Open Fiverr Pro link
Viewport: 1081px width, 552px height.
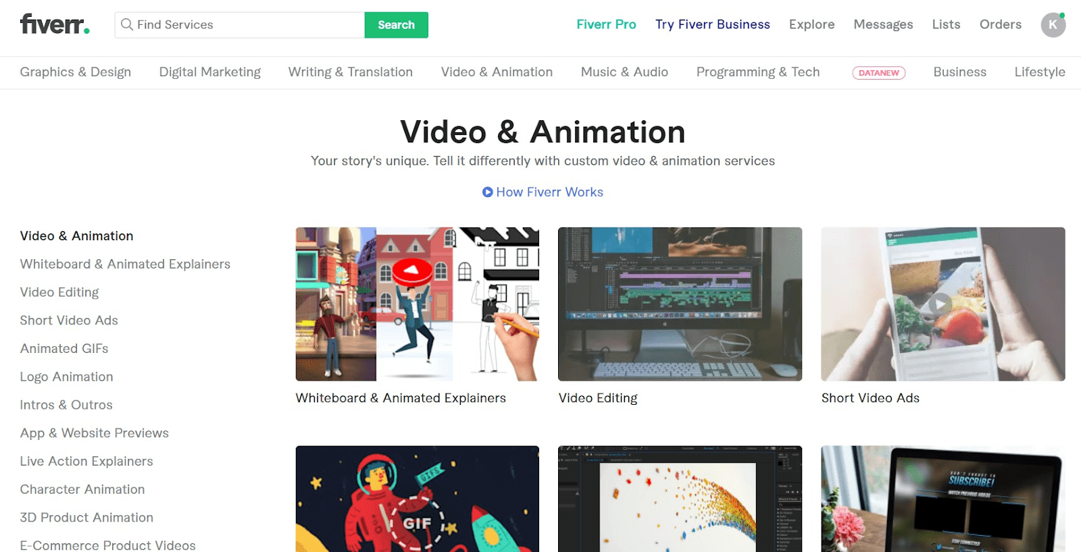pyautogui.click(x=606, y=24)
